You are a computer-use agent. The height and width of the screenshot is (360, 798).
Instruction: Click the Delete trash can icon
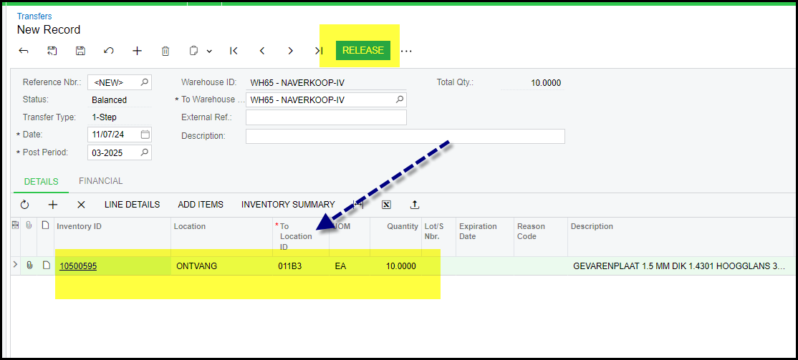[165, 51]
